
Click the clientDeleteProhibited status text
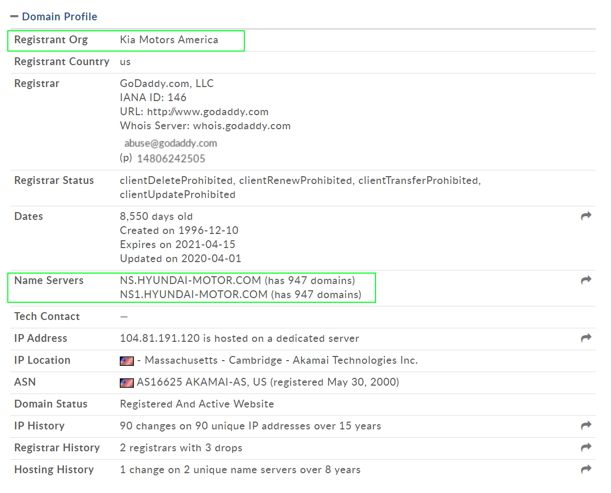(176, 180)
